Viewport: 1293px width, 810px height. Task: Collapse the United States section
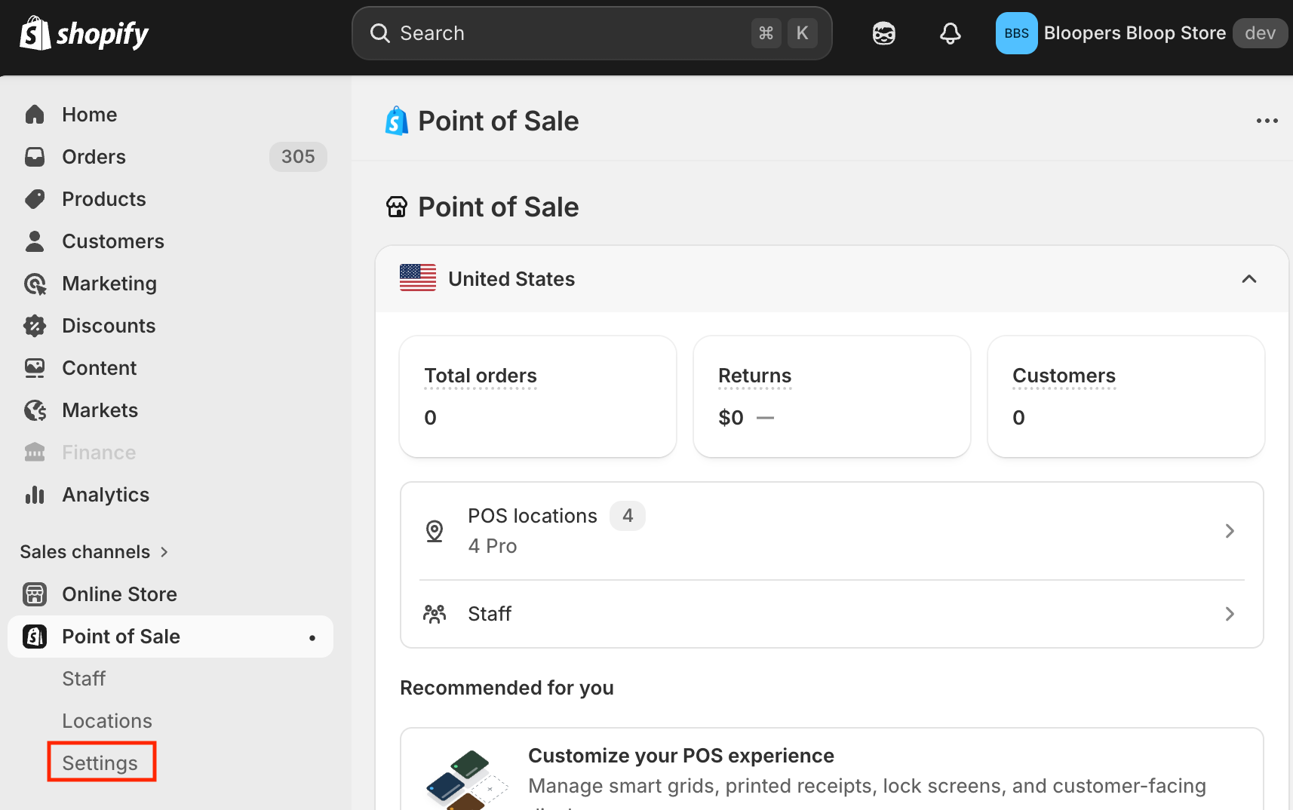coord(1248,279)
